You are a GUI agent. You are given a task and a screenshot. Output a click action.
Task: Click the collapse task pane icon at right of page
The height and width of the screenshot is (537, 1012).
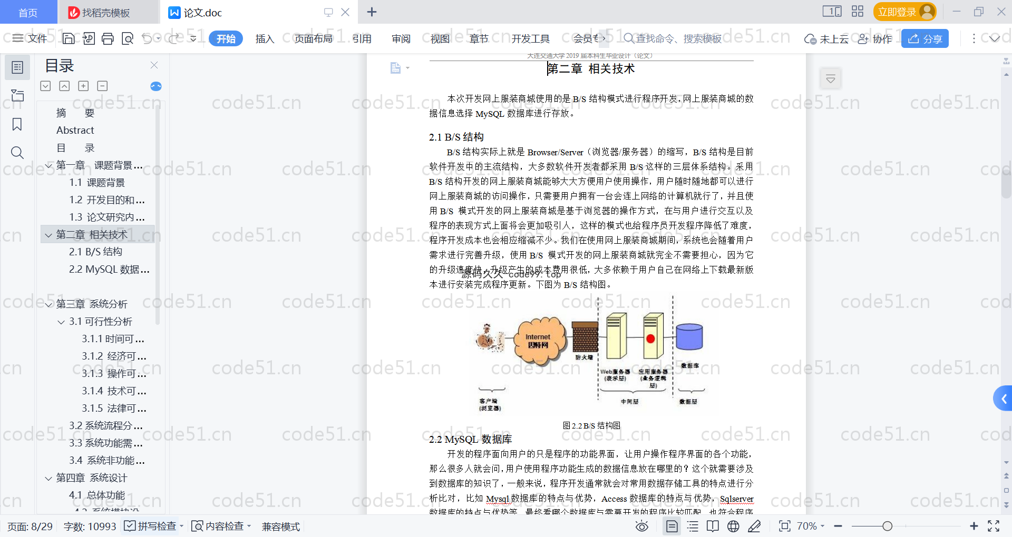click(x=831, y=79)
